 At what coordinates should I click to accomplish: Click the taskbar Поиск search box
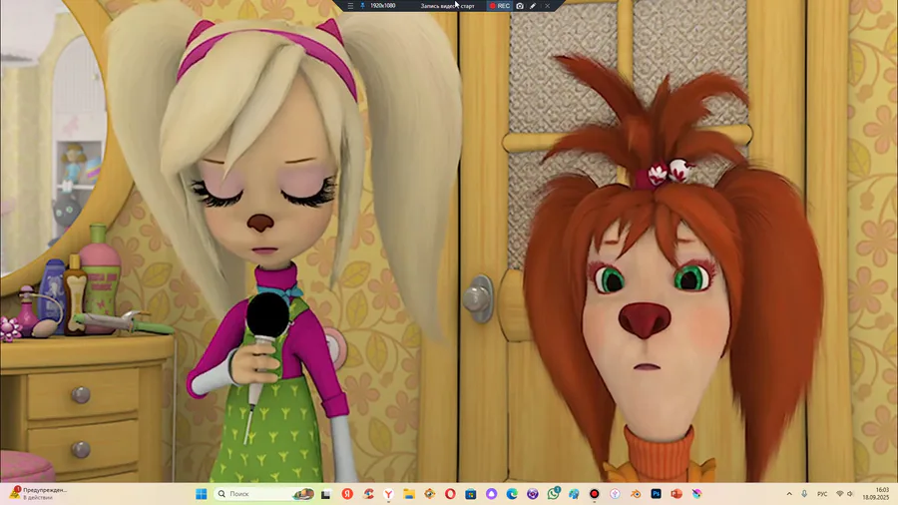pyautogui.click(x=264, y=494)
